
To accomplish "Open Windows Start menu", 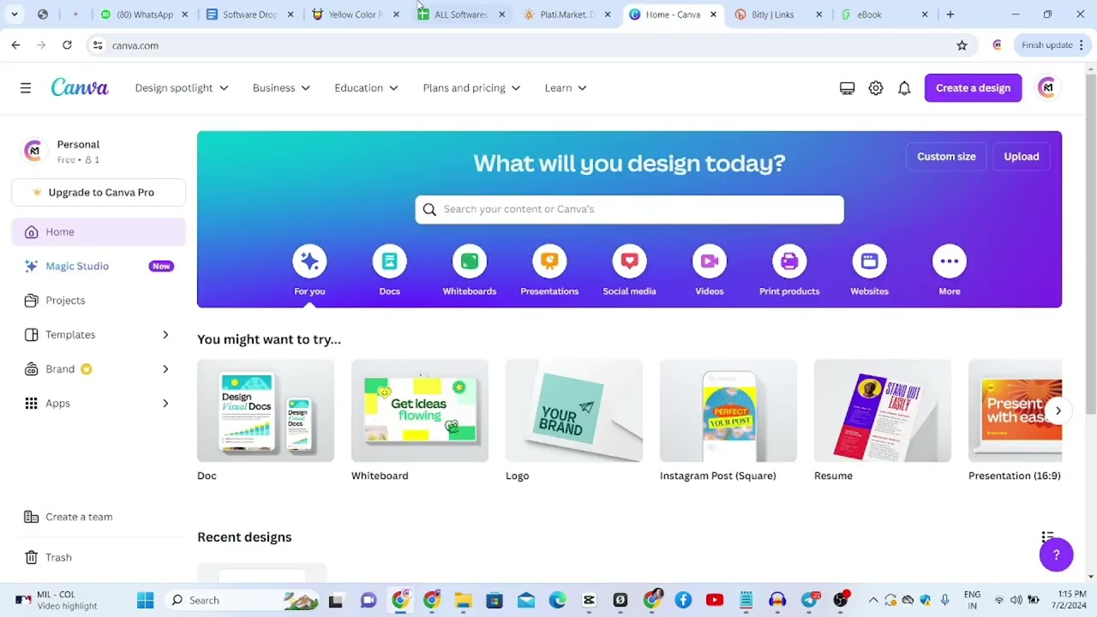I will pos(145,600).
